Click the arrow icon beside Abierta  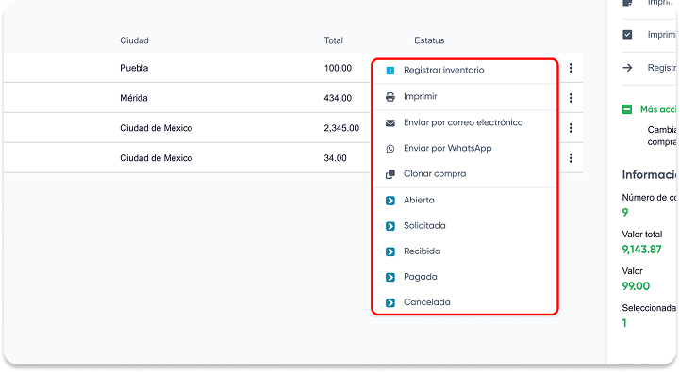point(390,201)
